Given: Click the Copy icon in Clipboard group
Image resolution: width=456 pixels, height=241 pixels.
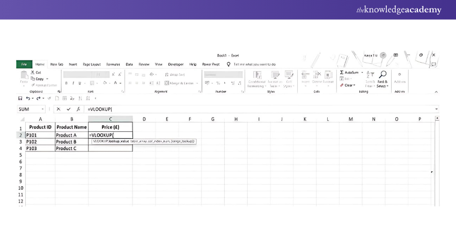Looking at the screenshot, I should [x=32, y=79].
